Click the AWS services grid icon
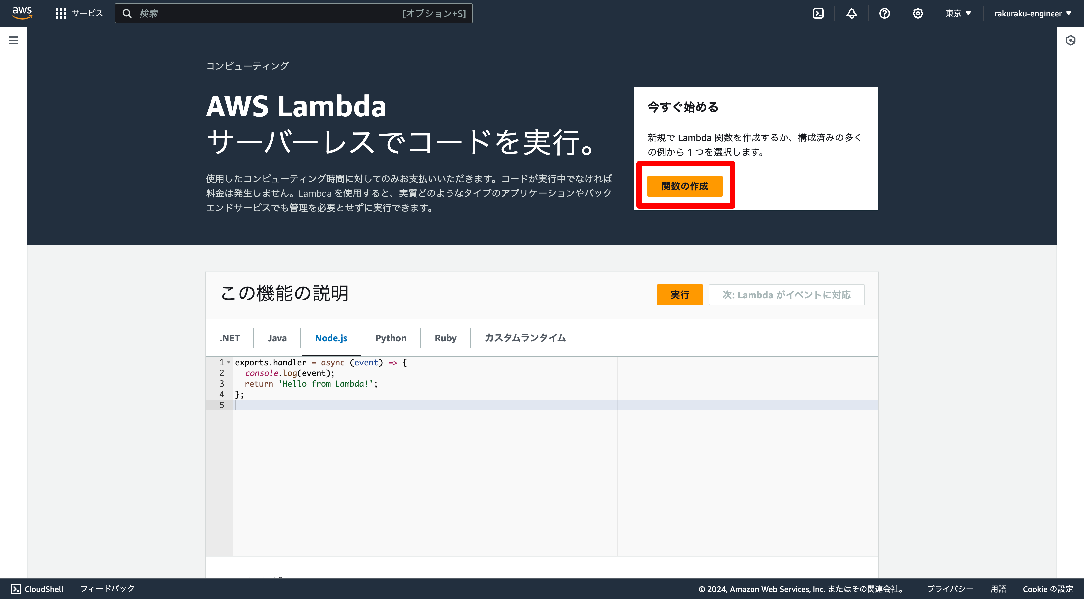 click(61, 13)
